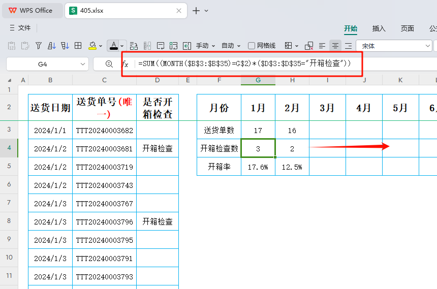Toggle the 网格线 checkbox
Image resolution: width=437 pixels, height=289 pixels.
click(252, 46)
